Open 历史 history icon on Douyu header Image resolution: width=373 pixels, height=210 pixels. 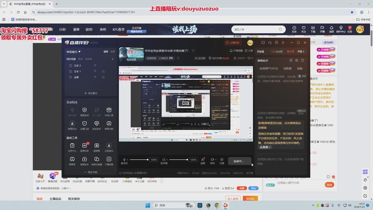[294, 29]
